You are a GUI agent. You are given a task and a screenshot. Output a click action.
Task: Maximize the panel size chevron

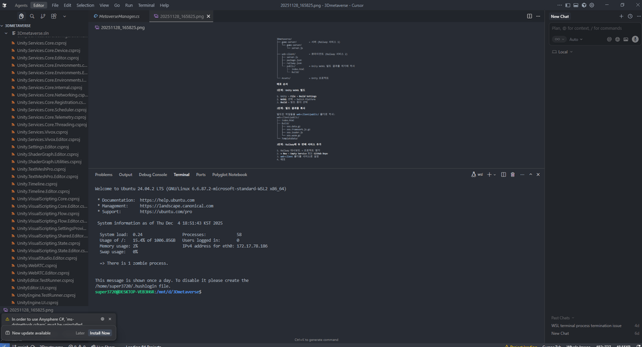530,175
